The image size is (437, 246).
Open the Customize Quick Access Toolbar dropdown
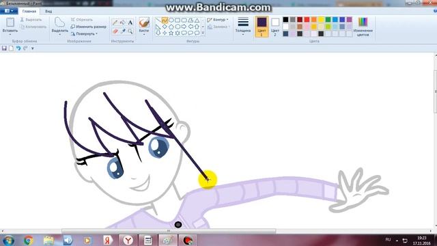[32, 49]
